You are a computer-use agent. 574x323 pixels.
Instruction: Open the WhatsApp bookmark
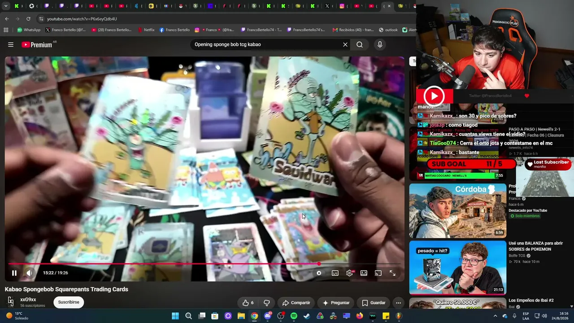(29, 30)
